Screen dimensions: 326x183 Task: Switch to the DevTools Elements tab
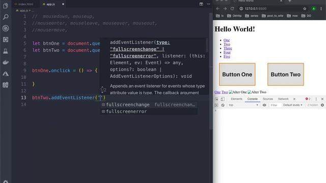pyautogui.click(x=236, y=99)
